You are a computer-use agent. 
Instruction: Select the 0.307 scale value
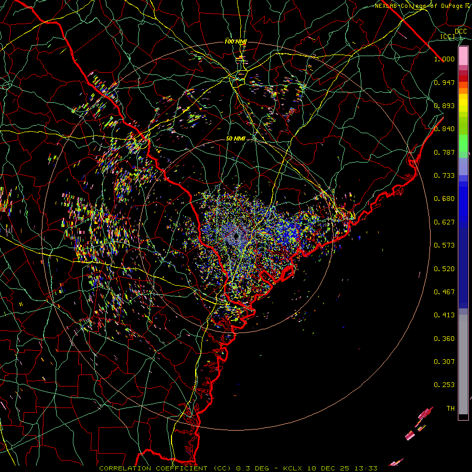coord(444,362)
